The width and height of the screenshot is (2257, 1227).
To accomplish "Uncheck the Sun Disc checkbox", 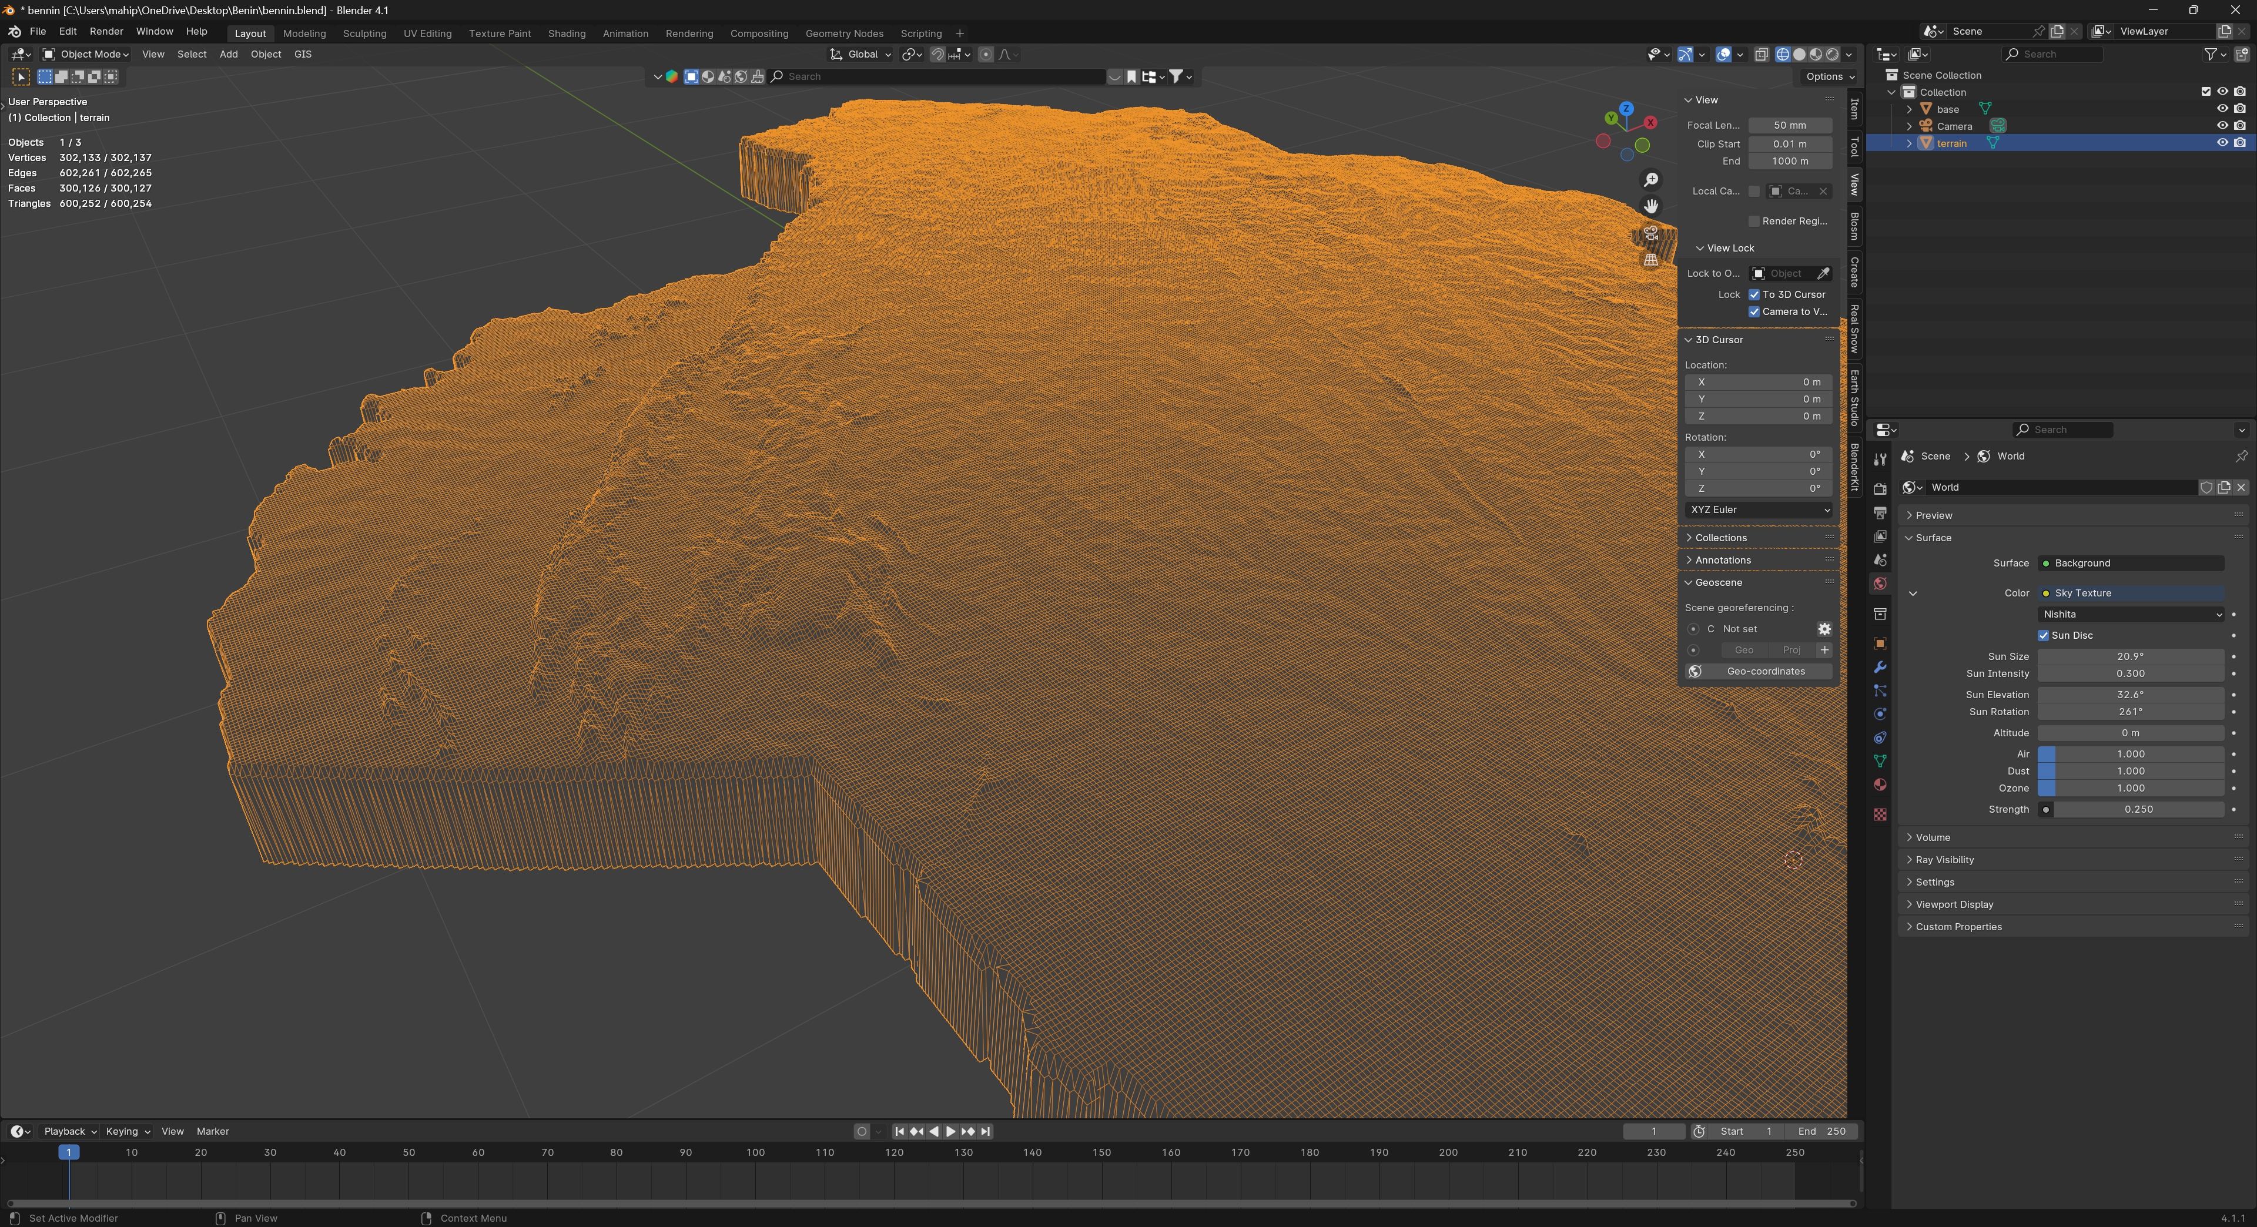I will (2043, 635).
